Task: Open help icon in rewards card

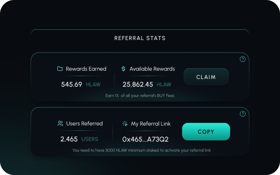Action: coord(243,59)
